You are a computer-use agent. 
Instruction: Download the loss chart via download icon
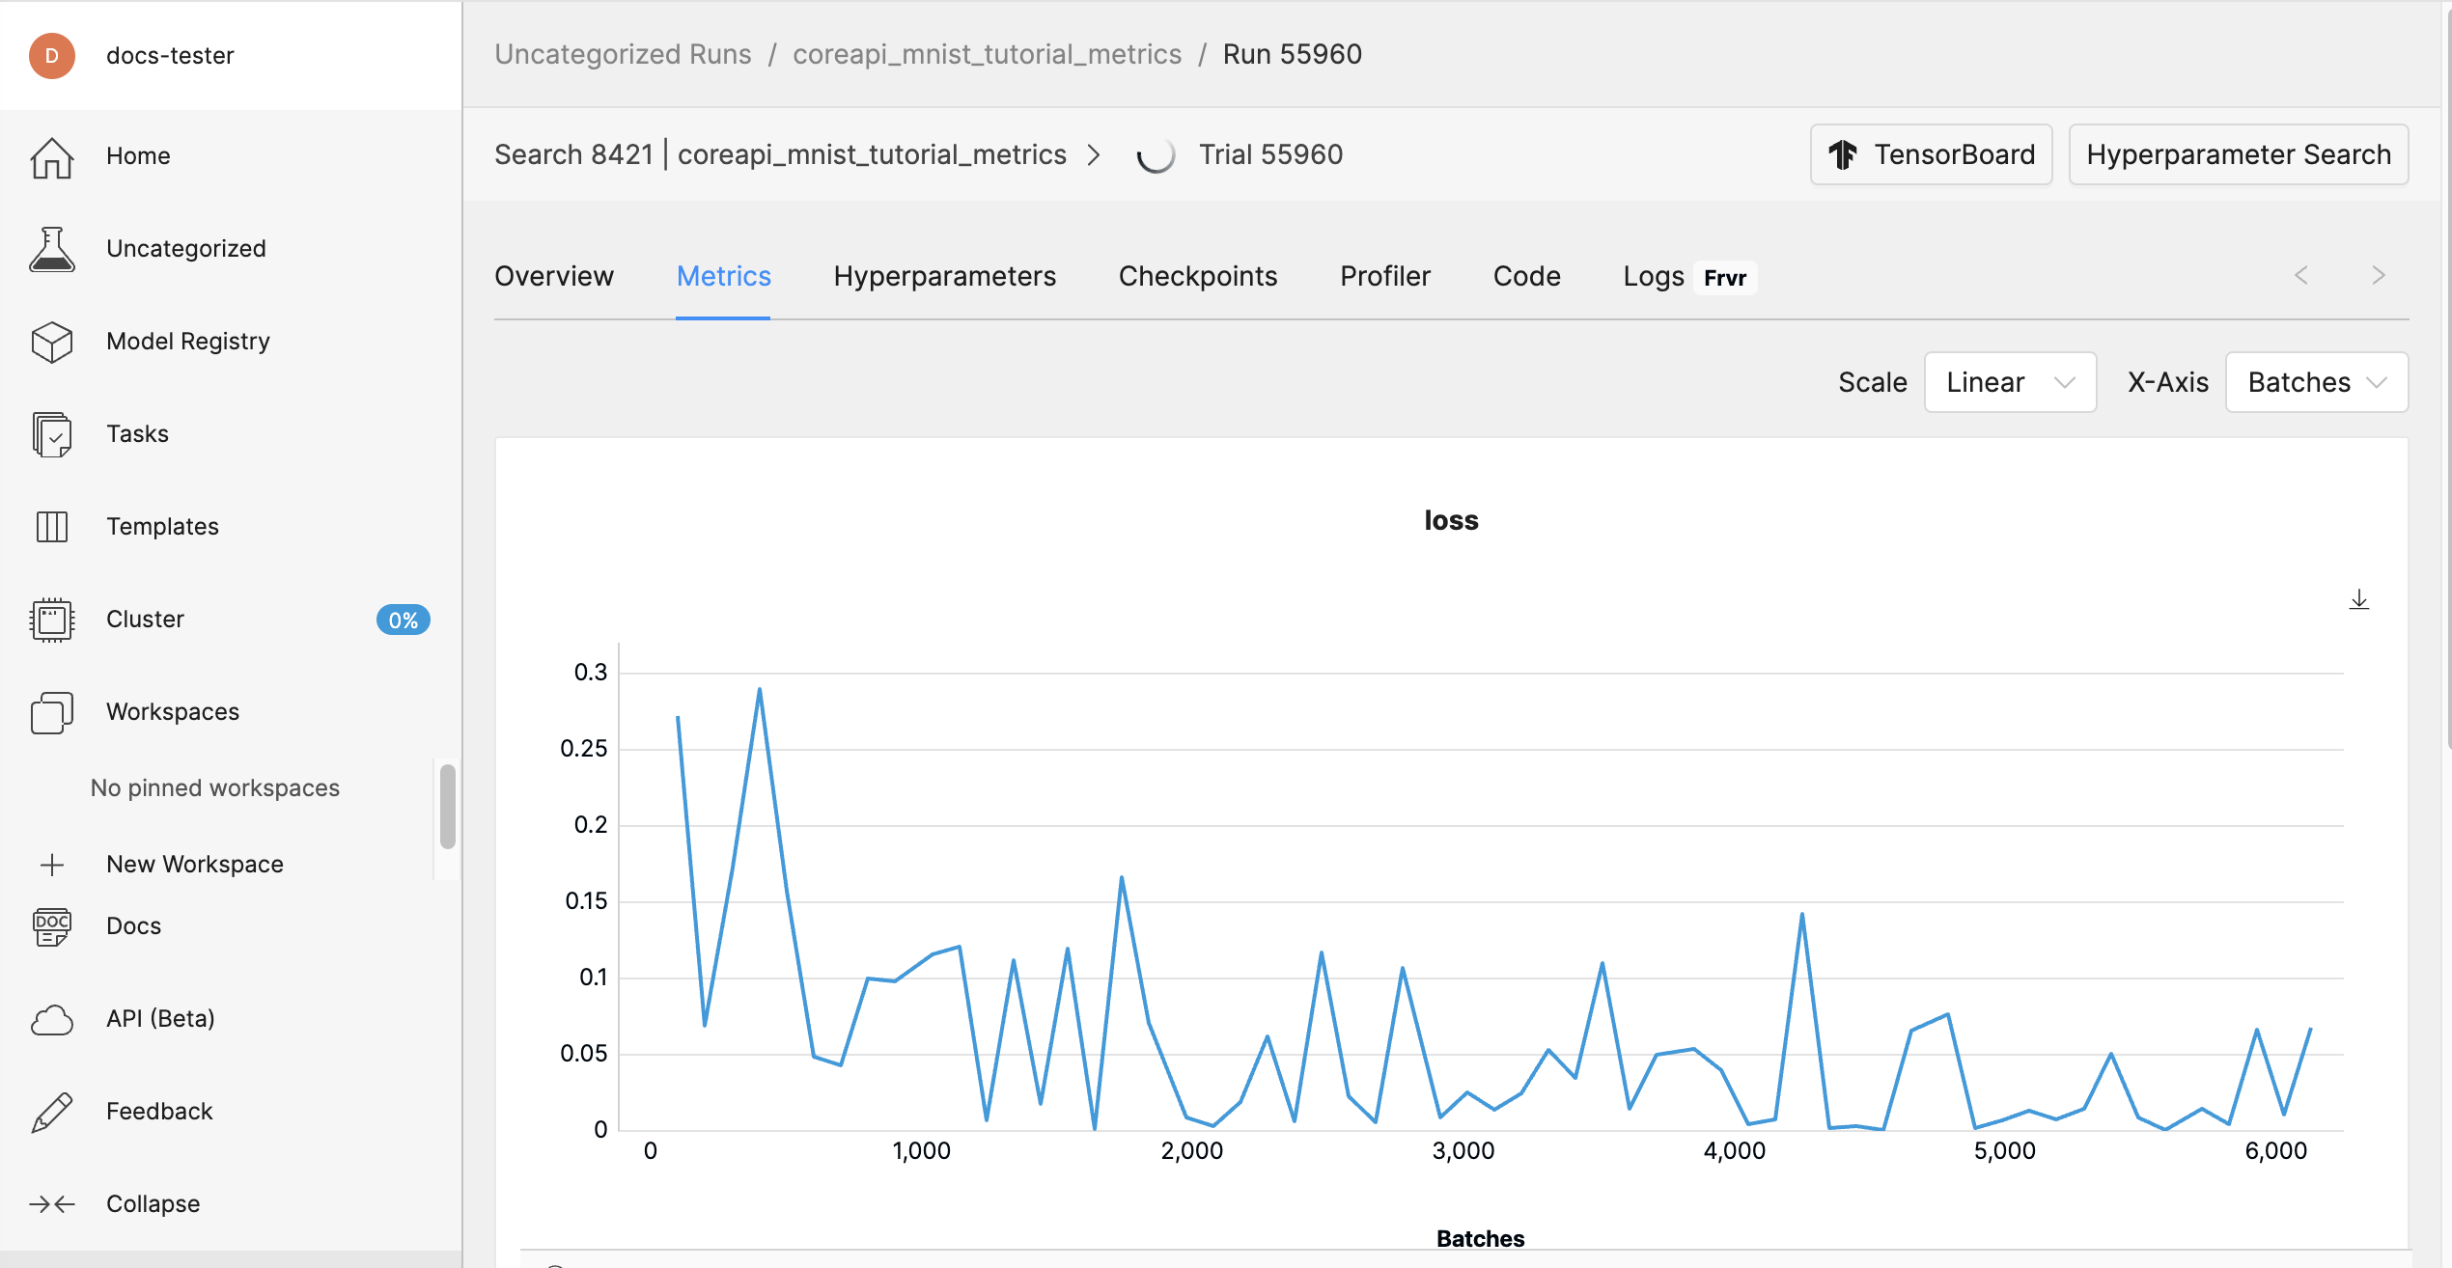click(2359, 599)
